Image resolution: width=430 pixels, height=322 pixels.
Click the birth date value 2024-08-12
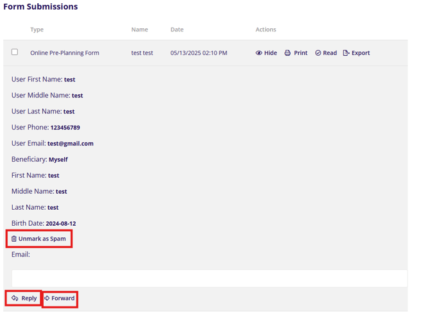point(60,224)
